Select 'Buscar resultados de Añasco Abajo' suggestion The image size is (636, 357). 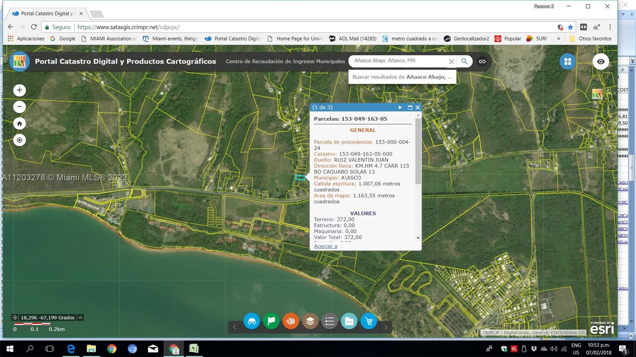(402, 77)
